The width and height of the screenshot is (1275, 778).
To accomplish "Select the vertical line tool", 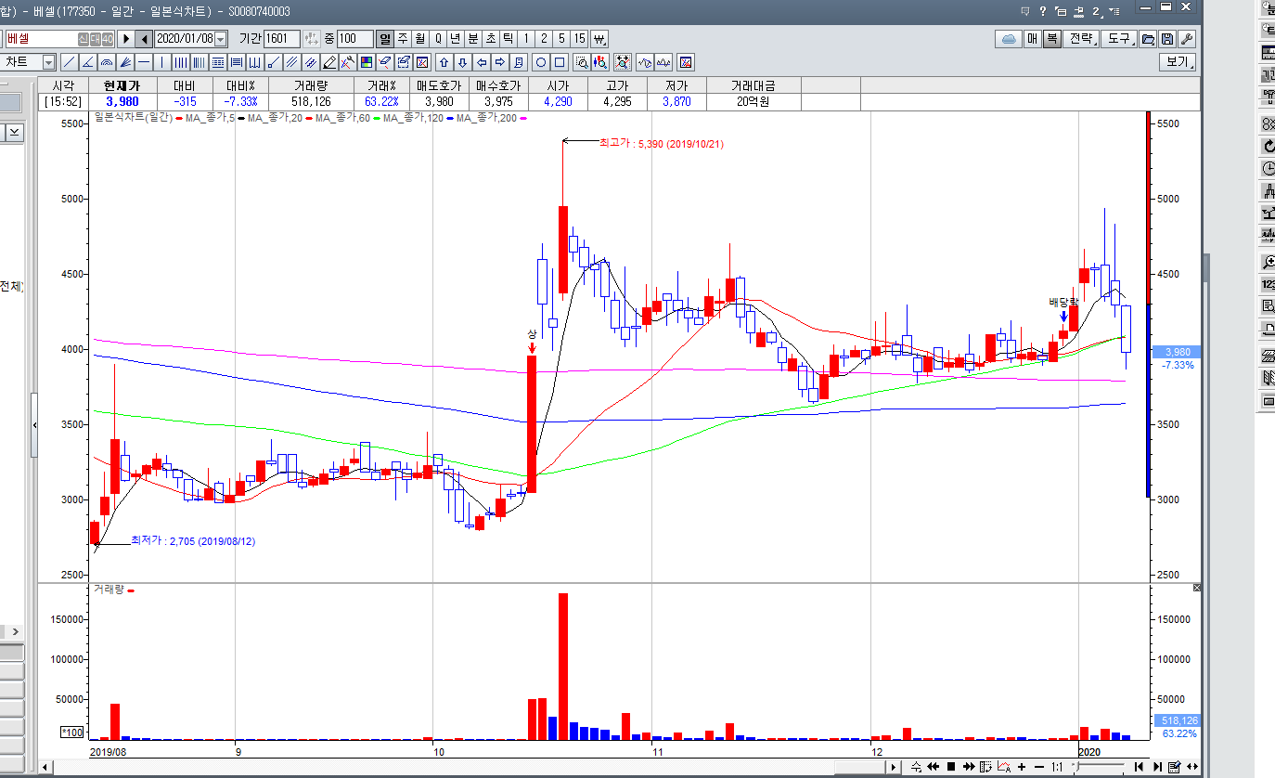I will 162,62.
